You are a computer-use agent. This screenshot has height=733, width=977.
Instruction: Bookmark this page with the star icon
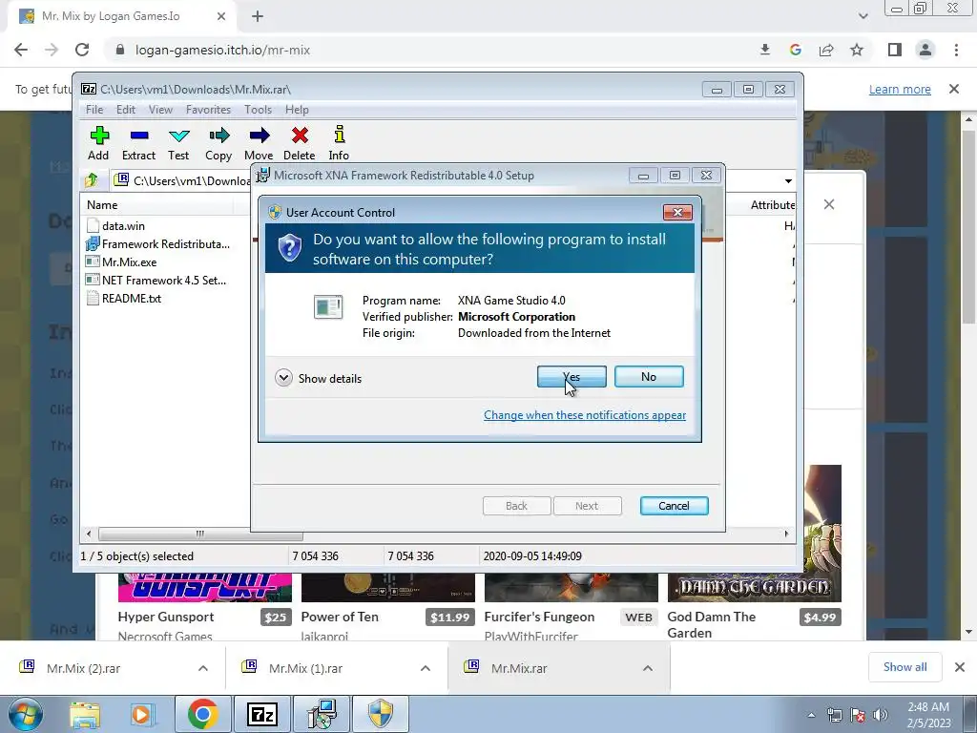click(x=857, y=50)
